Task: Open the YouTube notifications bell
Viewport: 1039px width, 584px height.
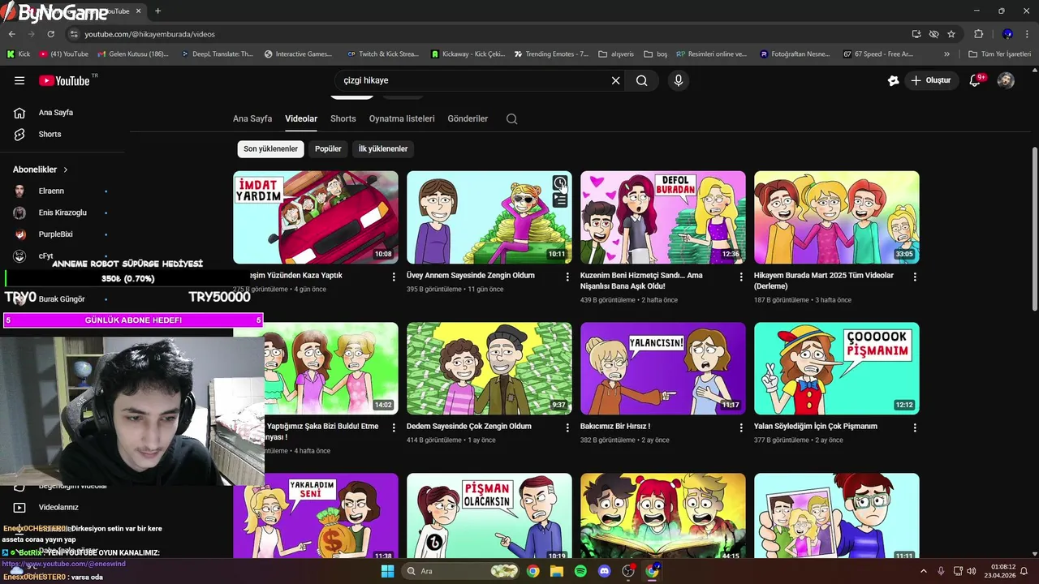Action: [976, 80]
